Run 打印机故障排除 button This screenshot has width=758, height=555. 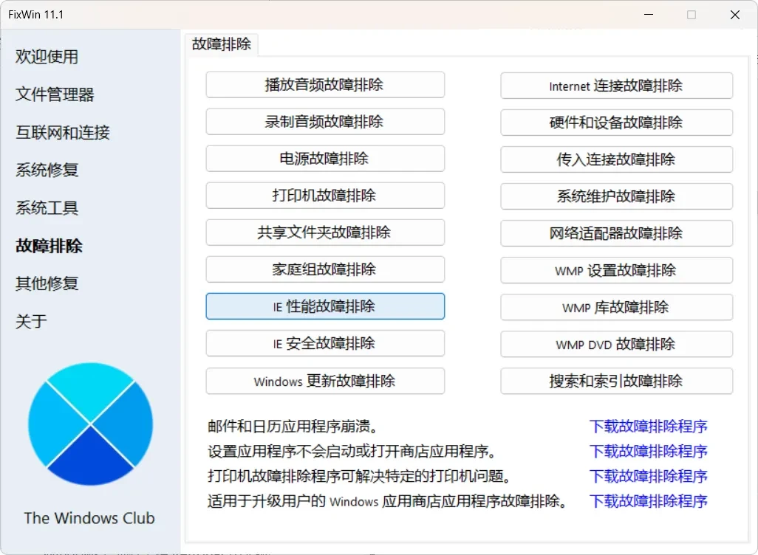325,195
